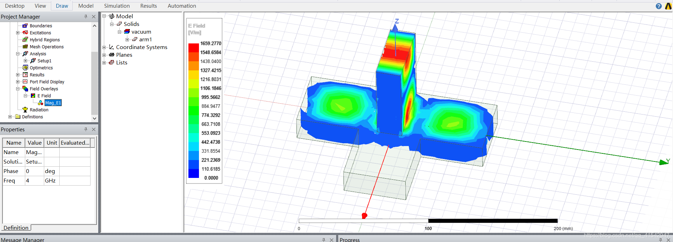This screenshot has height=242, width=673.
Task: Collapse the Field Overlays node
Action: click(18, 89)
